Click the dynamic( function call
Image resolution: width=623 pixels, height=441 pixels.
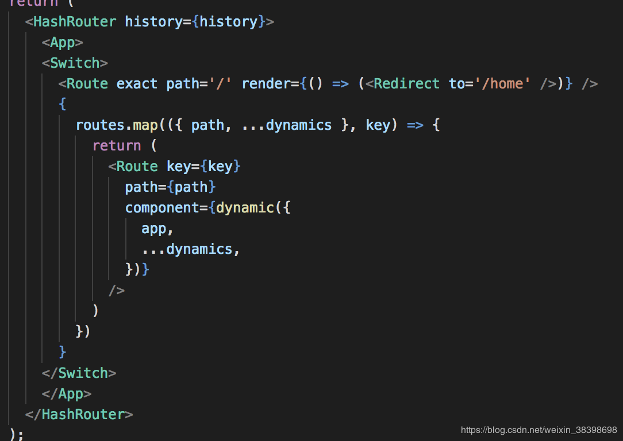click(249, 208)
